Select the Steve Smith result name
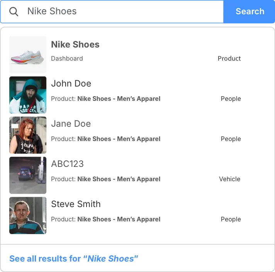 point(76,204)
